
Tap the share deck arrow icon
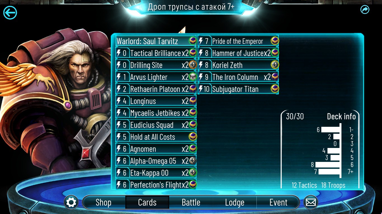(365, 10)
